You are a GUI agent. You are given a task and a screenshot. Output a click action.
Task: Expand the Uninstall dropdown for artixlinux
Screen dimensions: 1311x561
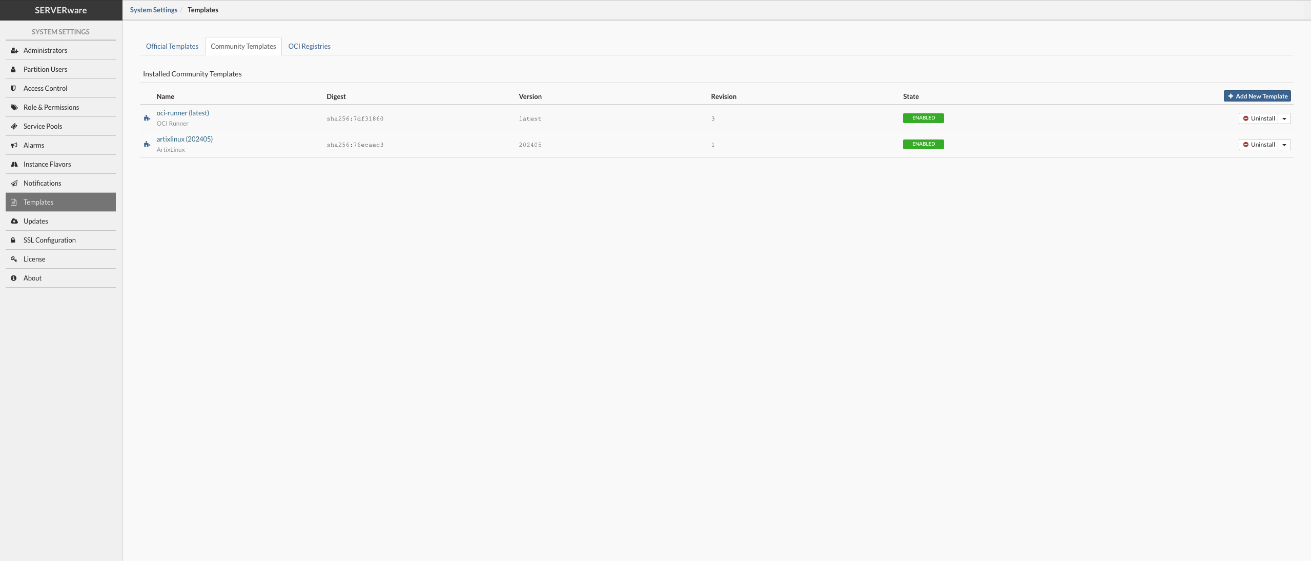tap(1284, 145)
